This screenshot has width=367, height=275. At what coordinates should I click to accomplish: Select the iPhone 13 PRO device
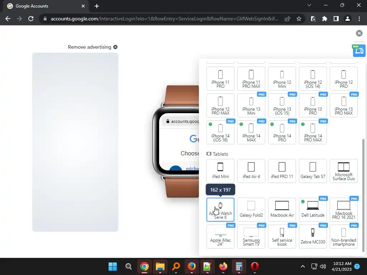pos(313,106)
